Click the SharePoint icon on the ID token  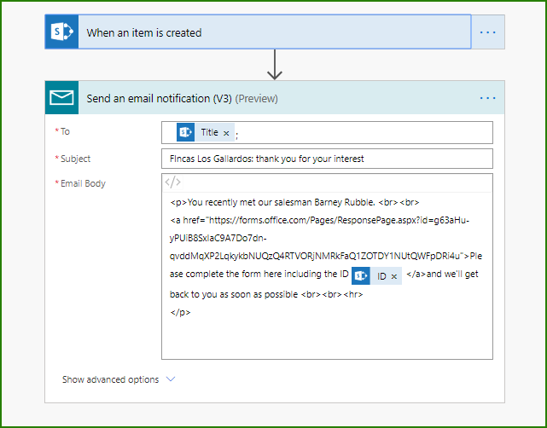point(361,276)
